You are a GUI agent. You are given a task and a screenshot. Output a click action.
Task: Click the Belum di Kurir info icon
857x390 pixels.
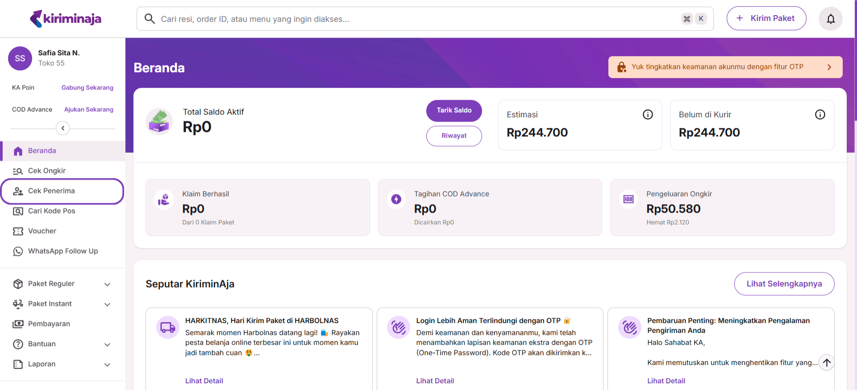820,115
